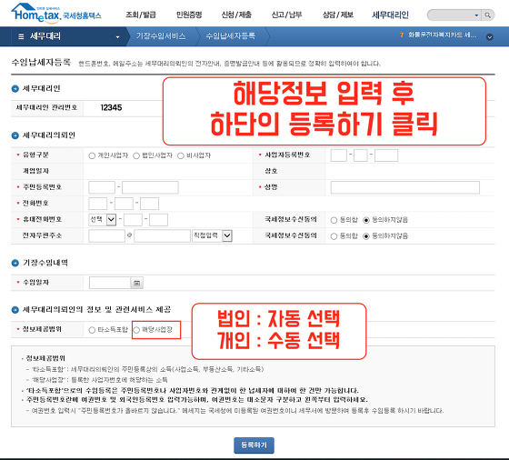Image resolution: width=509 pixels, height=460 pixels.
Task: Select 동의함 in 전자우편주소 row
Action: pyautogui.click(x=334, y=236)
